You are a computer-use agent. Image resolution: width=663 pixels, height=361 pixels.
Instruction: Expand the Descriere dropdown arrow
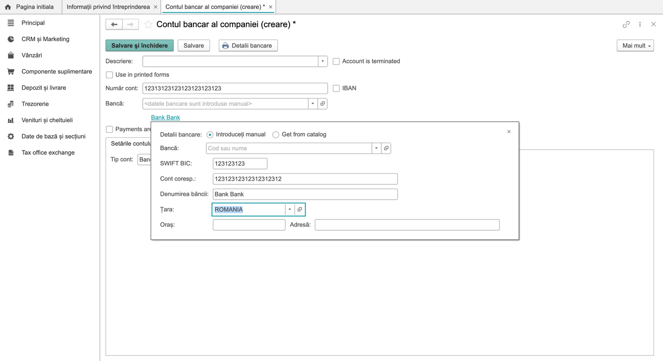tap(323, 61)
